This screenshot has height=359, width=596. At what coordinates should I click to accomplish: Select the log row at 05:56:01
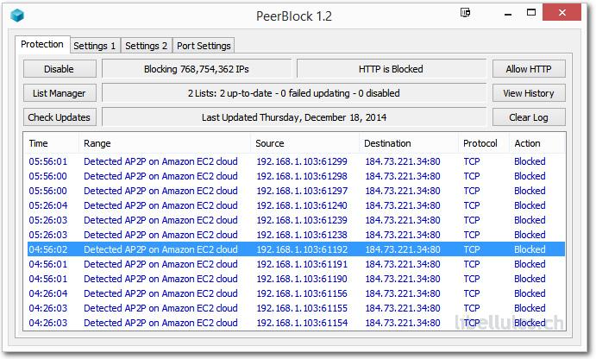pos(296,161)
